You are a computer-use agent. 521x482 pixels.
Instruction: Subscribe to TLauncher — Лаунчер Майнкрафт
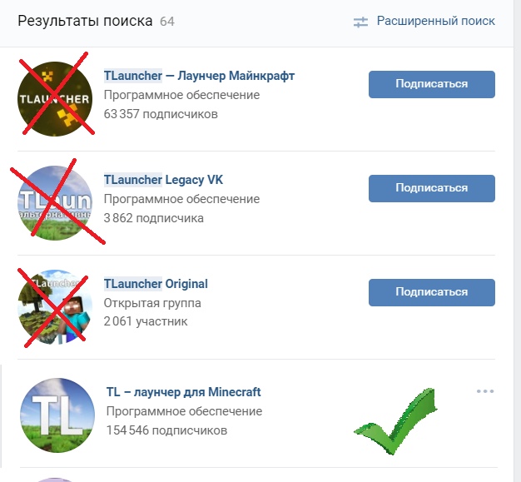click(432, 84)
